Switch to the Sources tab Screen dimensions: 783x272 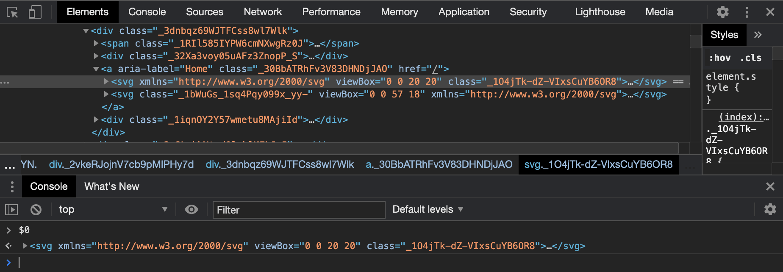pyautogui.click(x=205, y=12)
